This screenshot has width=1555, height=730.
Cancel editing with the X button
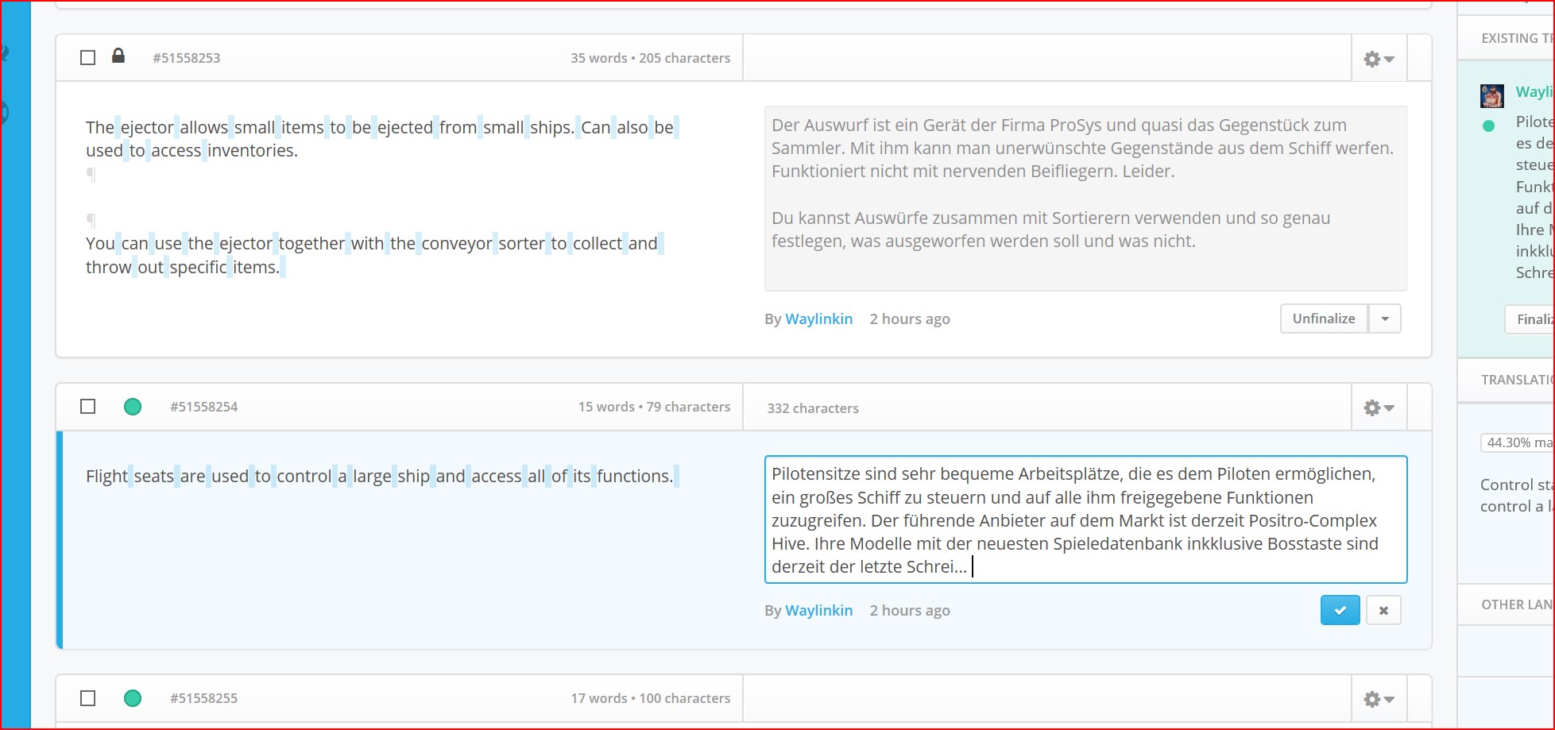(1383, 610)
